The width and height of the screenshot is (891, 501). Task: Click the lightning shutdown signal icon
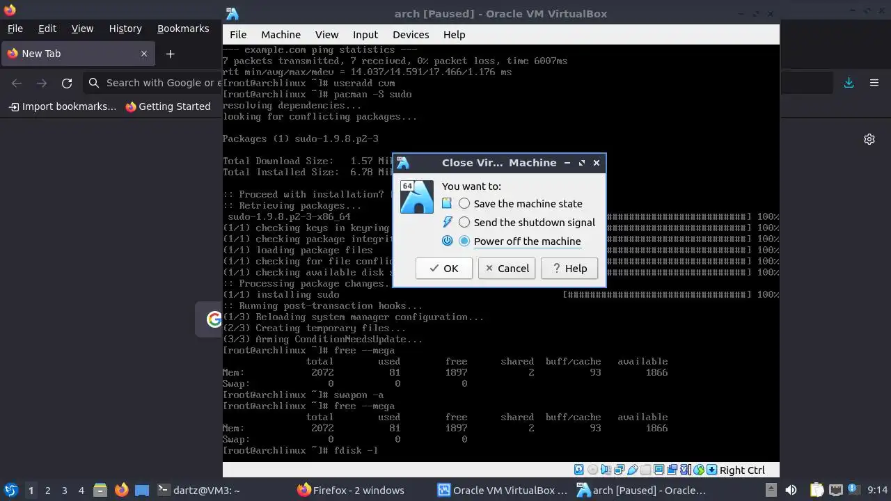point(447,223)
